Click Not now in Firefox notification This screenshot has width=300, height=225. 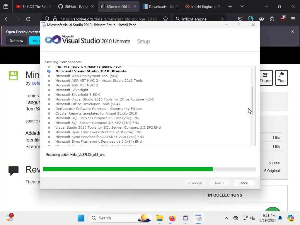point(16,40)
